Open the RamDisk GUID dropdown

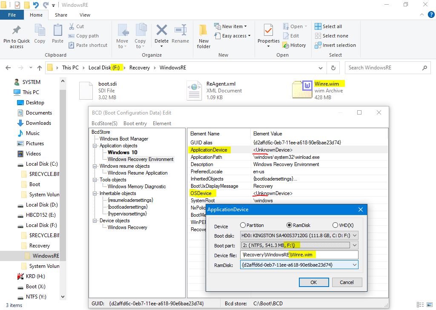tap(354, 264)
